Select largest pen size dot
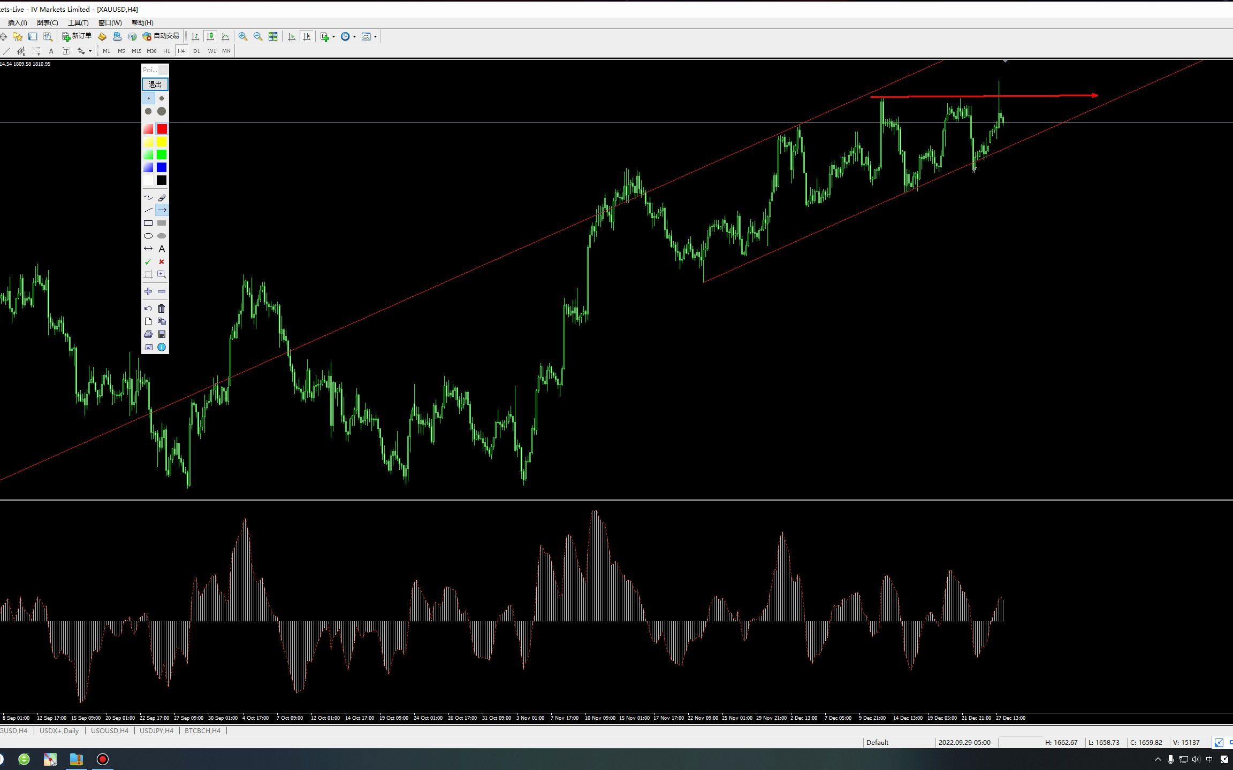Image resolution: width=1233 pixels, height=770 pixels. 162,111
